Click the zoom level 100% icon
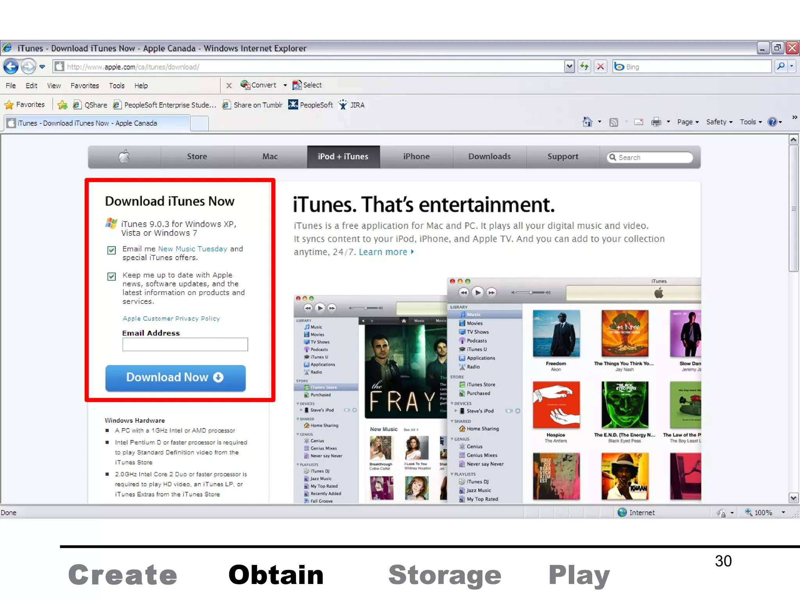 (x=748, y=512)
